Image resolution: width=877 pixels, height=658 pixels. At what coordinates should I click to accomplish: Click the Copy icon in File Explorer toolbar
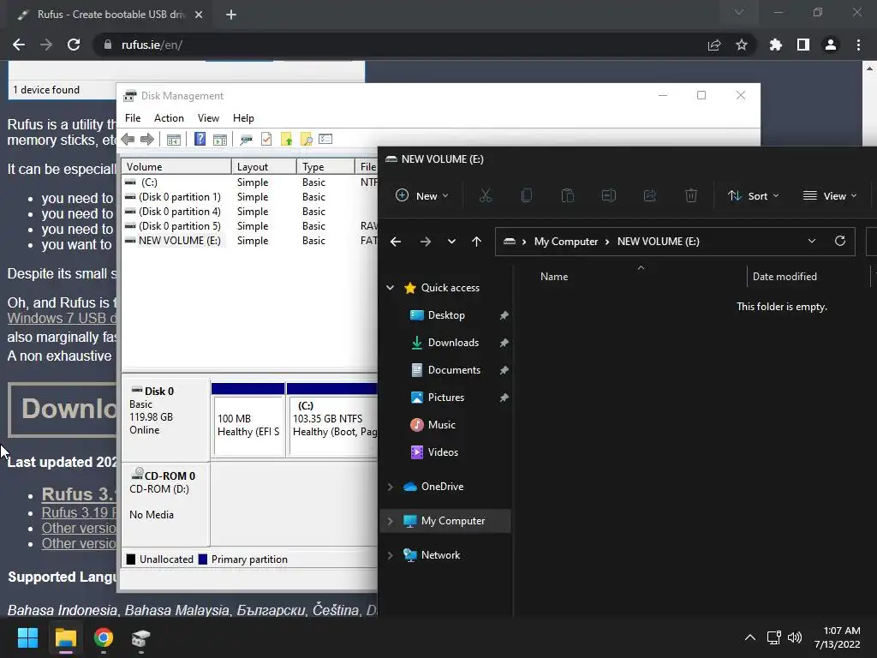pyautogui.click(x=527, y=195)
